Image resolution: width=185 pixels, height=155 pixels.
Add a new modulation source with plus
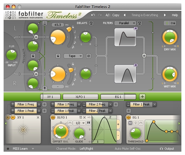pyautogui.click(x=142, y=97)
